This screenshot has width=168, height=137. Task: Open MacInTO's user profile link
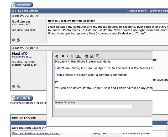pyautogui.click(x=20, y=53)
